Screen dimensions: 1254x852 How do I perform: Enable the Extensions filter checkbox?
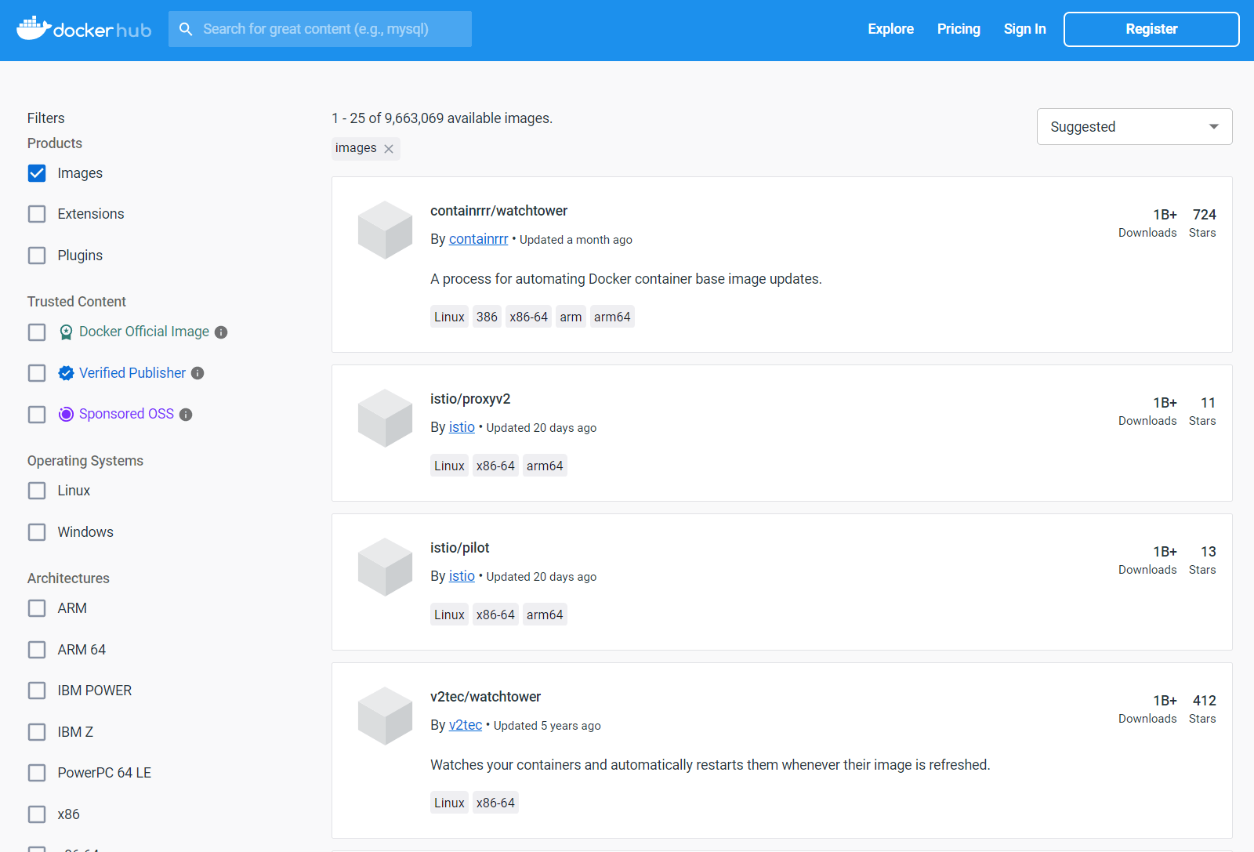click(37, 214)
